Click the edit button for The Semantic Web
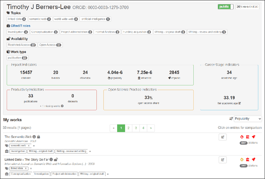This screenshot has width=265, height=179. (223, 137)
